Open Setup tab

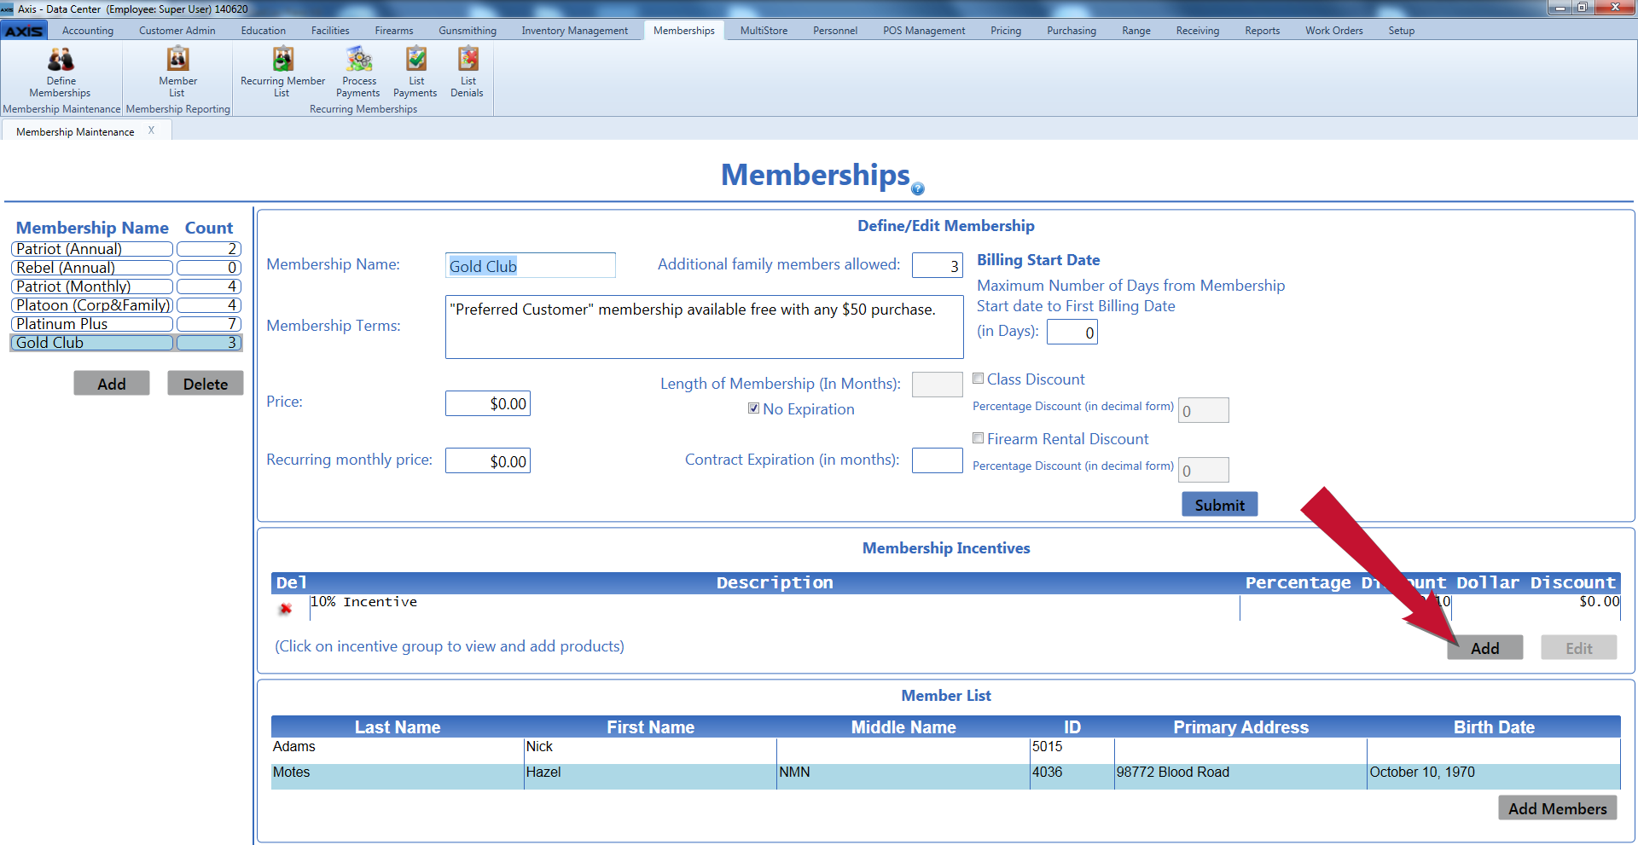pos(1402,31)
